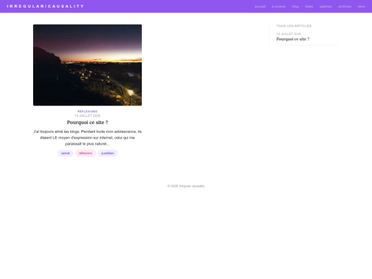Screen dimensions: 372x279
Task: Open the article title Pourquoi ce site ?
Action: point(87,123)
